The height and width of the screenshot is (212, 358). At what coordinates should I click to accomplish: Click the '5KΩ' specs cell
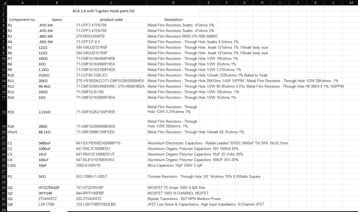click(57, 176)
